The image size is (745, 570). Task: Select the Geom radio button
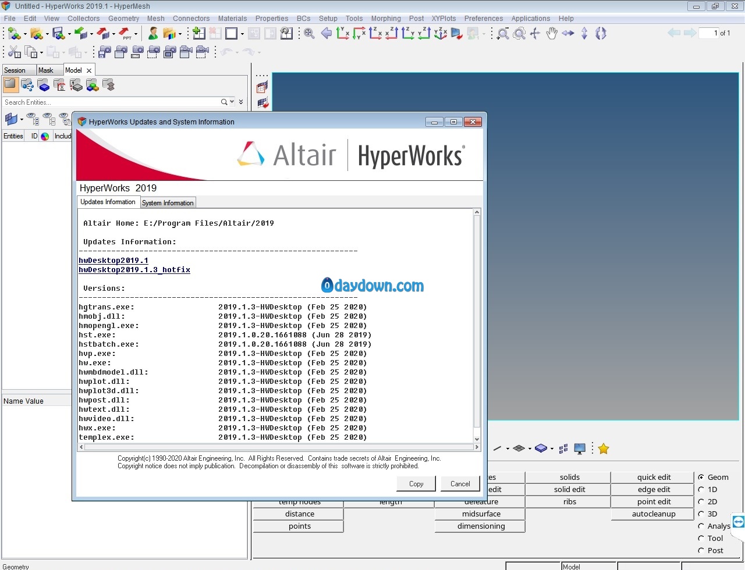(701, 477)
